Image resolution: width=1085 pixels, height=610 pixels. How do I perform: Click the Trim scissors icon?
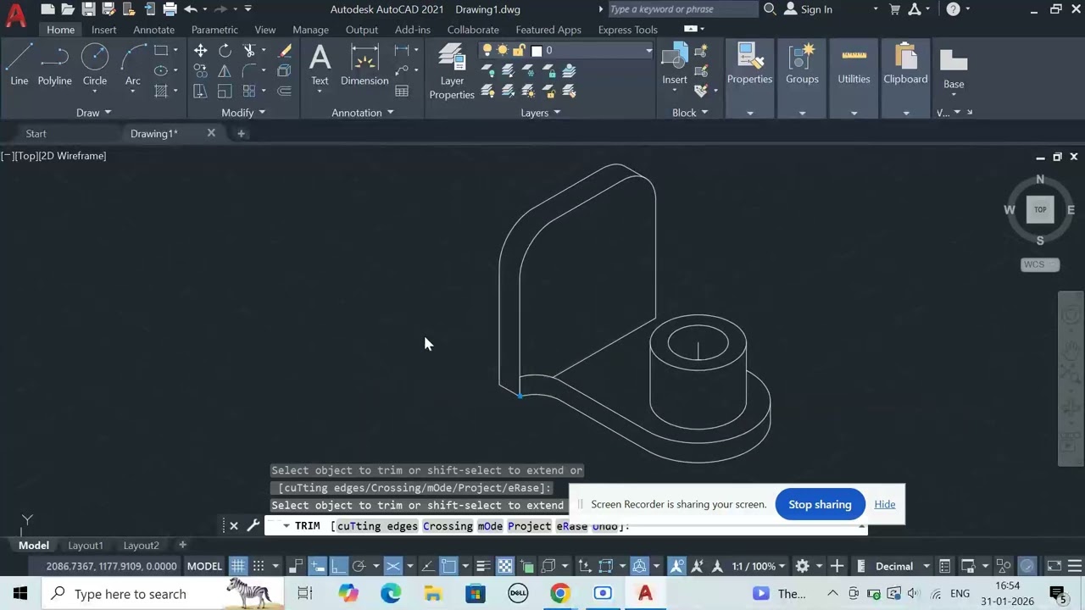coord(249,51)
